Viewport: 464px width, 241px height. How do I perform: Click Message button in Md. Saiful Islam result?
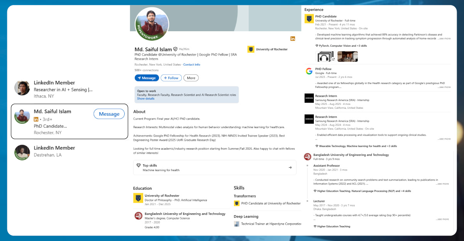coord(109,114)
